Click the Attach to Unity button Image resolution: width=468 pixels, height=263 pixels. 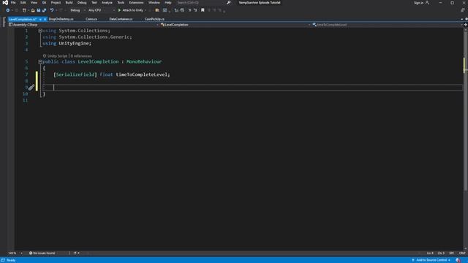(131, 10)
